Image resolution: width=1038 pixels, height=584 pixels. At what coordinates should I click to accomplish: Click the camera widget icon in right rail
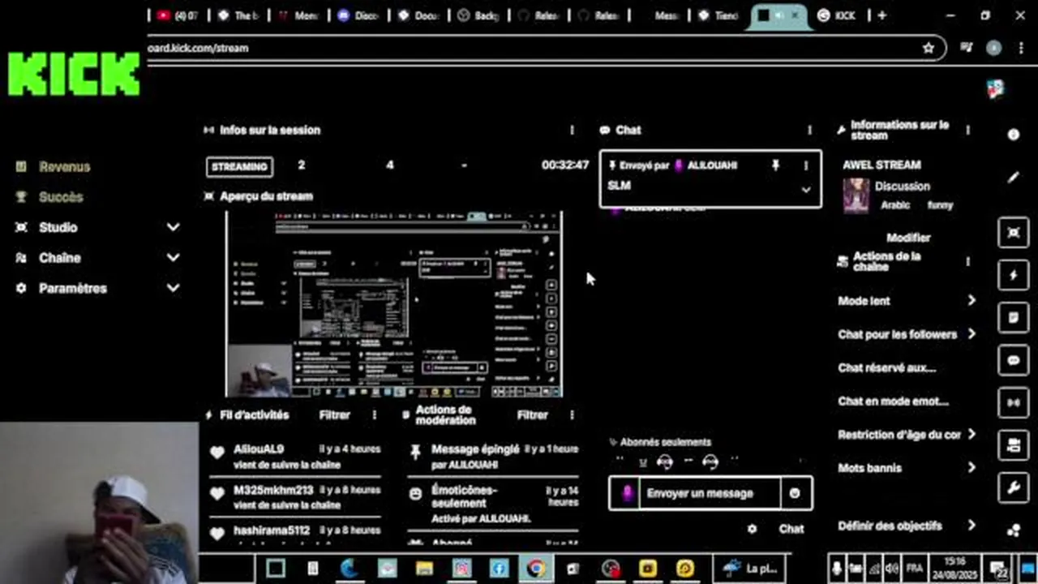pos(1013,444)
